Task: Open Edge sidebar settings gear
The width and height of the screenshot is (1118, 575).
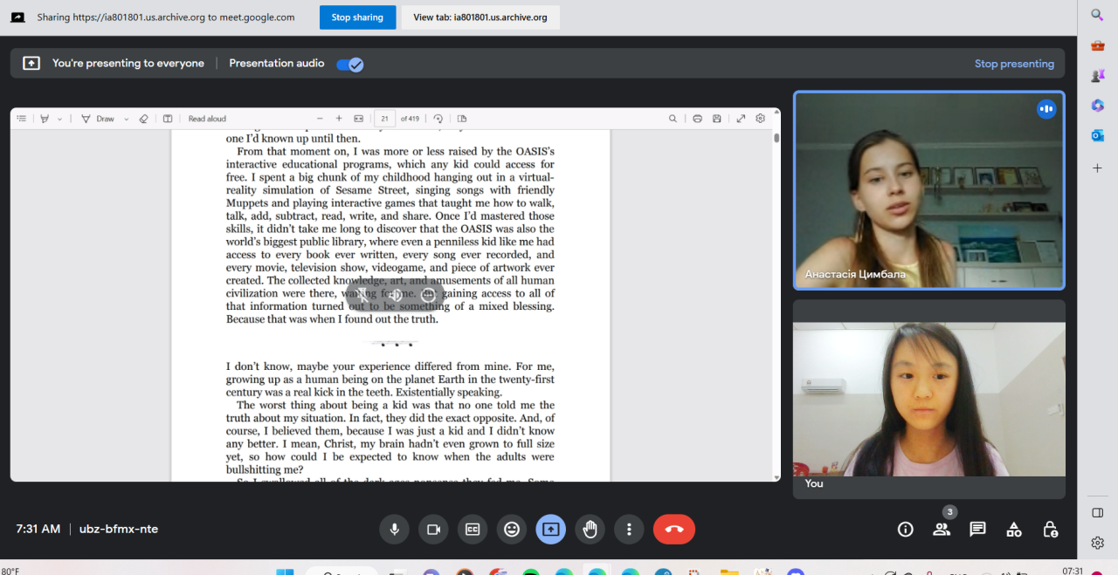Action: coord(1098,543)
